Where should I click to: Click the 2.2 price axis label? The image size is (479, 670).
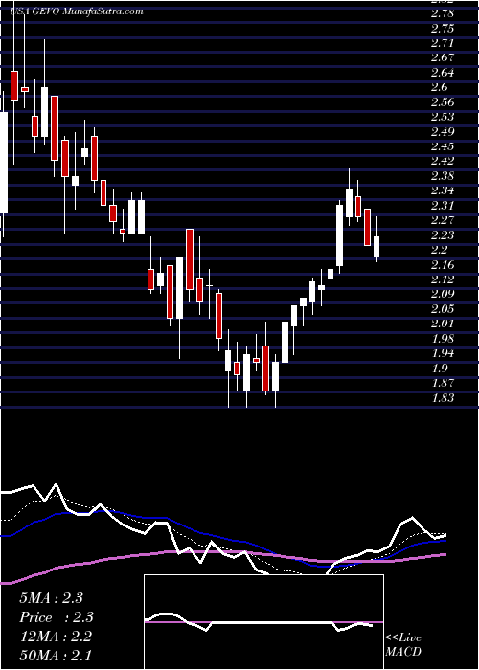click(440, 250)
